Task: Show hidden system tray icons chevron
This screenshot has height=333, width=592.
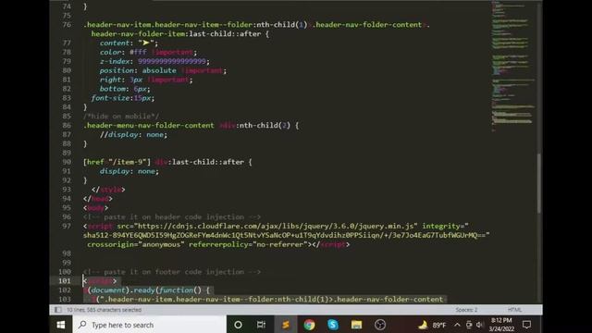Action: pos(457,325)
